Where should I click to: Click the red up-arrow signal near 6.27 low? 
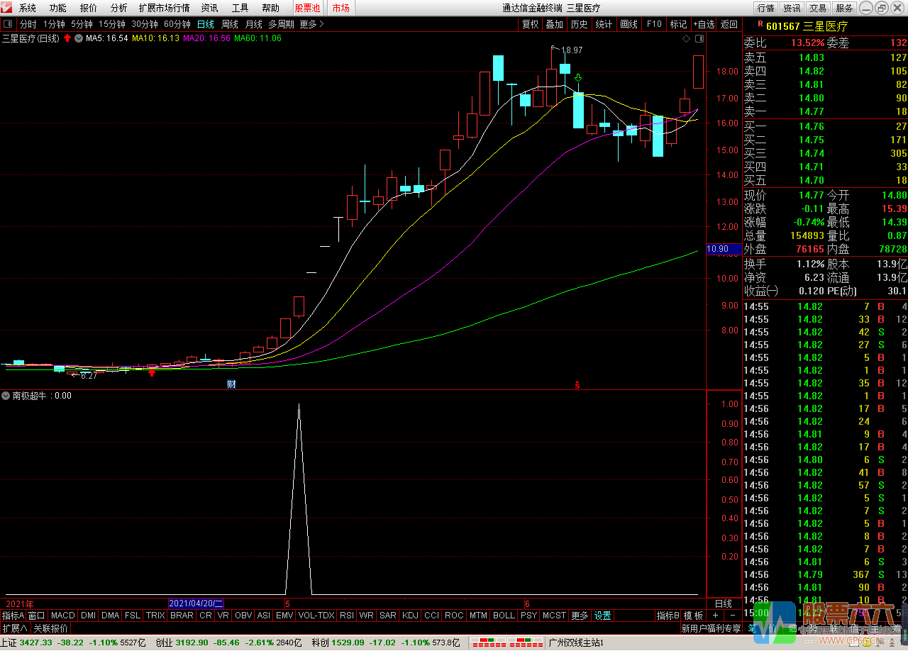[x=152, y=372]
